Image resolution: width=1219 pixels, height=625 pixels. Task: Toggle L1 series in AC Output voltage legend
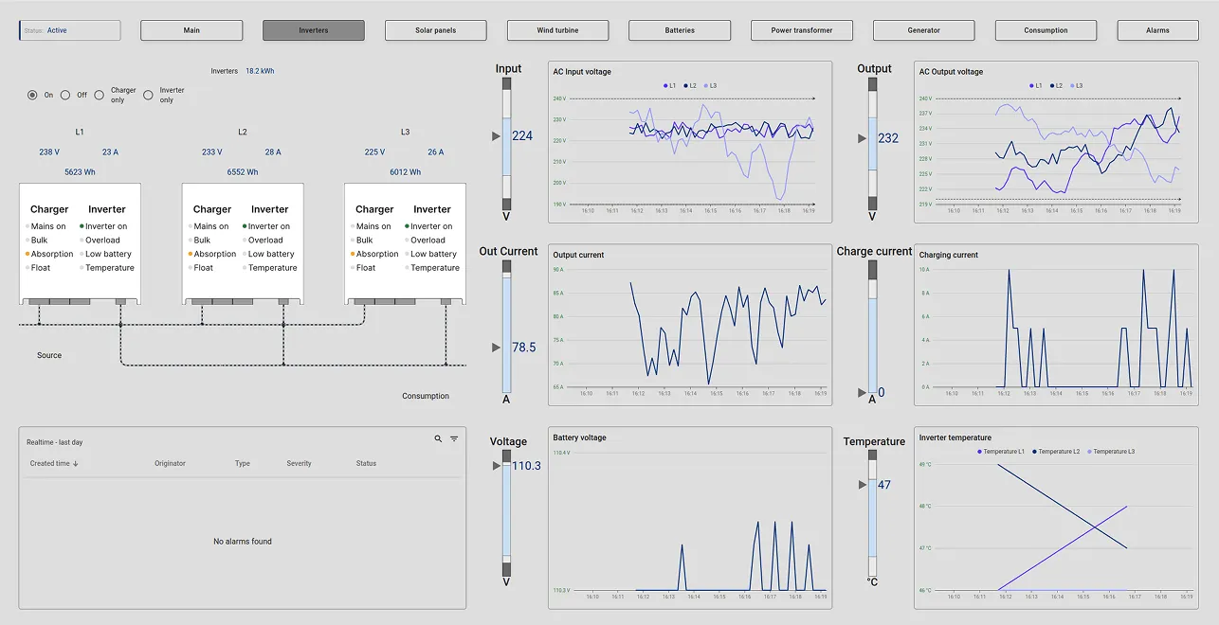pyautogui.click(x=1035, y=86)
